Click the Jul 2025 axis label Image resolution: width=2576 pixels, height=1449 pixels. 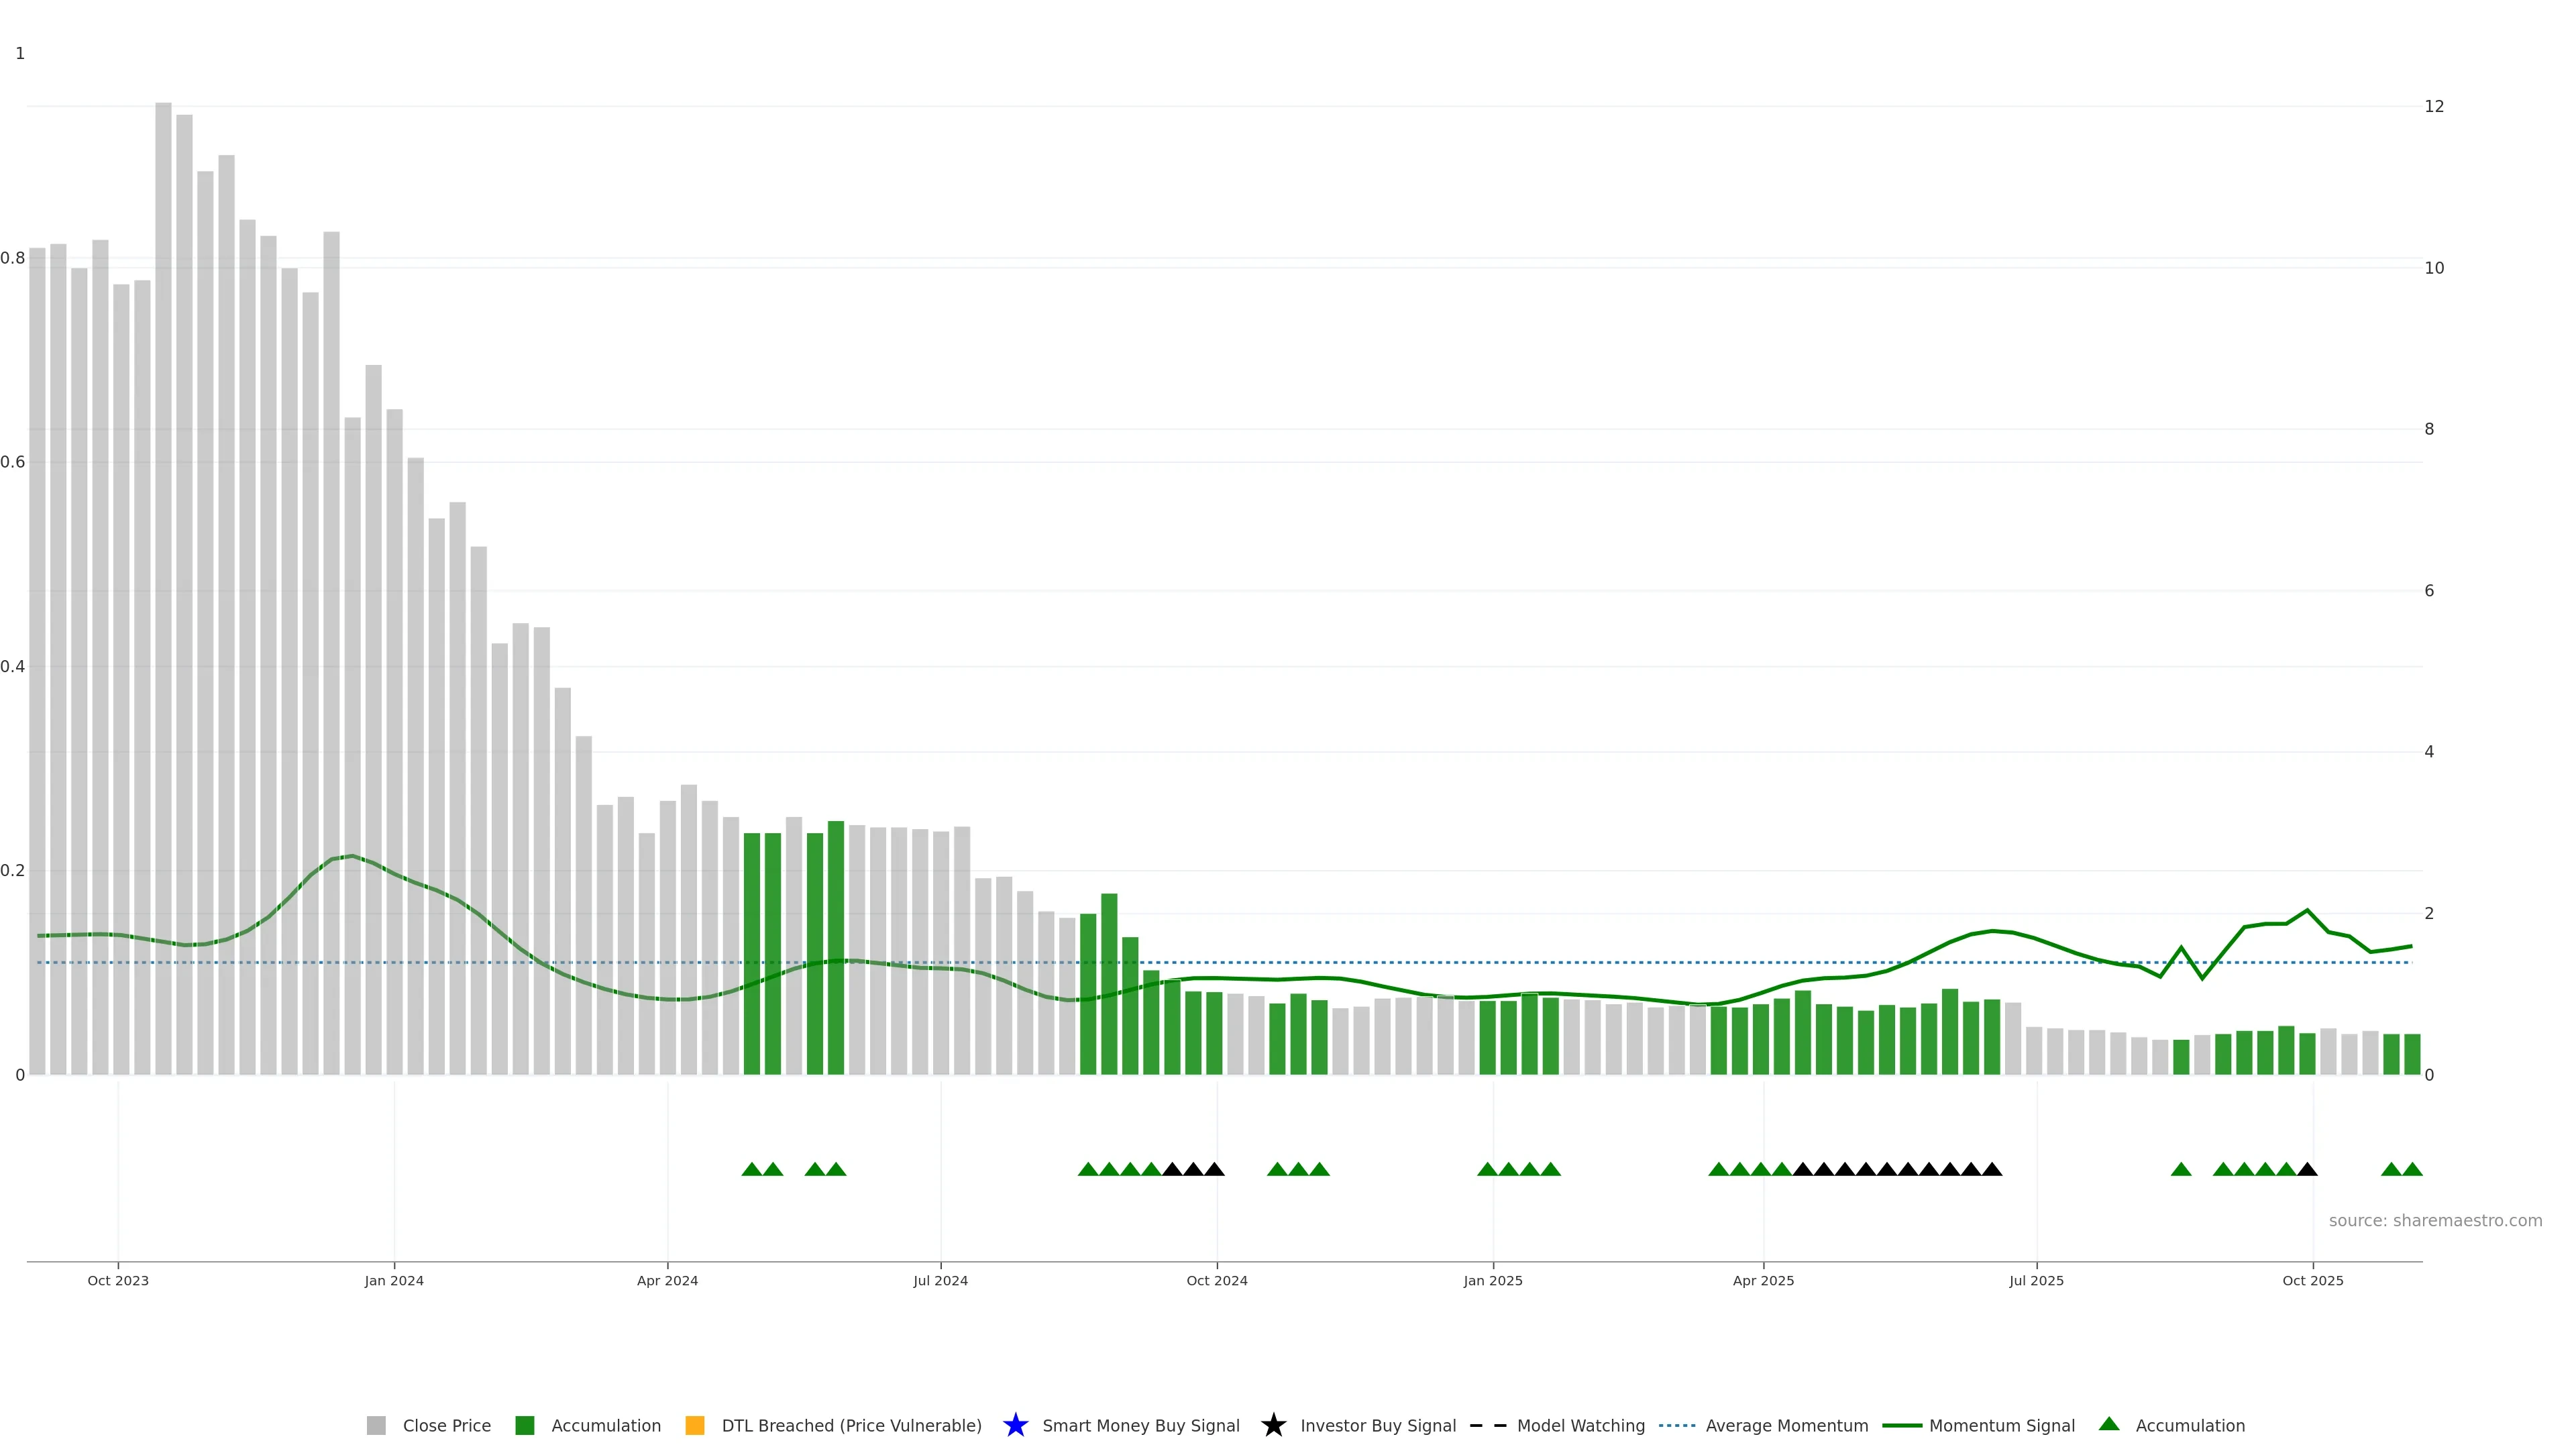[2036, 1280]
